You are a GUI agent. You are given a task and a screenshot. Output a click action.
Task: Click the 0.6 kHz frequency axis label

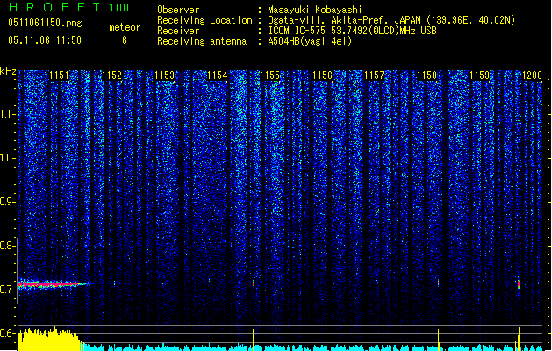pyautogui.click(x=7, y=333)
